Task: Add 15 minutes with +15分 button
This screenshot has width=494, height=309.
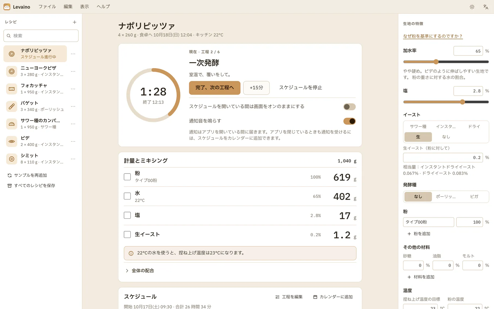Action: [256, 88]
